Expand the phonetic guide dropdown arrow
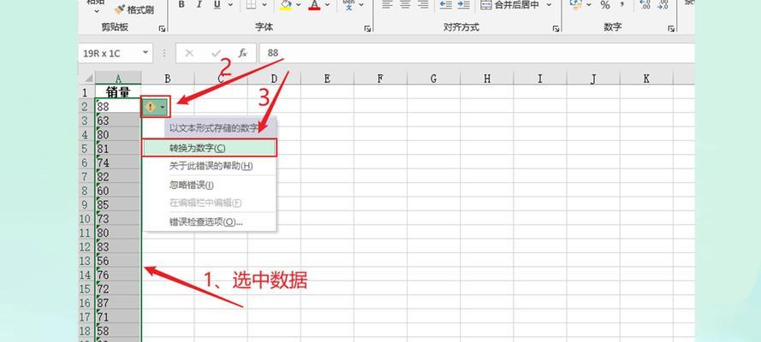Viewport: 761px width, 342px height. (x=361, y=5)
